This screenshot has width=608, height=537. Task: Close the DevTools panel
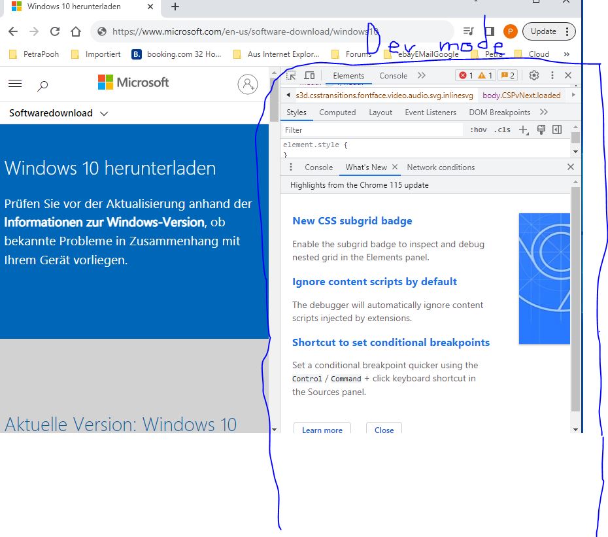pos(568,75)
